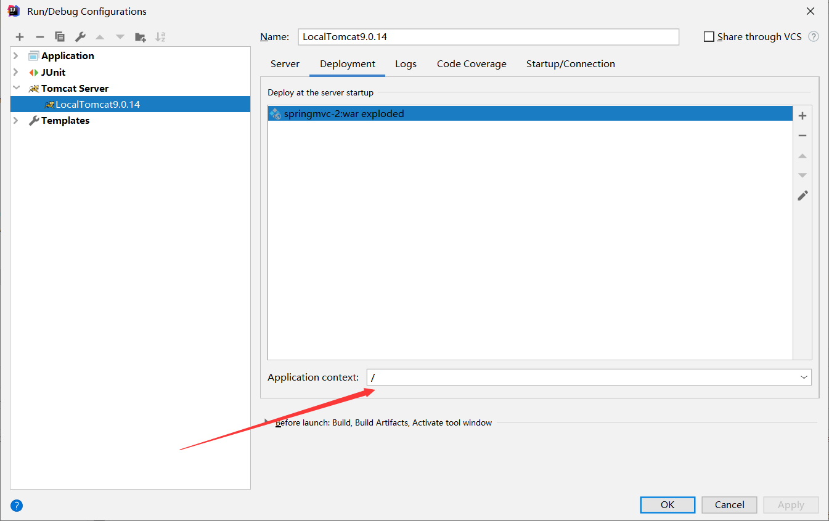Add new configuration with plus icon
Screen dimensions: 829x521
[x=20, y=37]
